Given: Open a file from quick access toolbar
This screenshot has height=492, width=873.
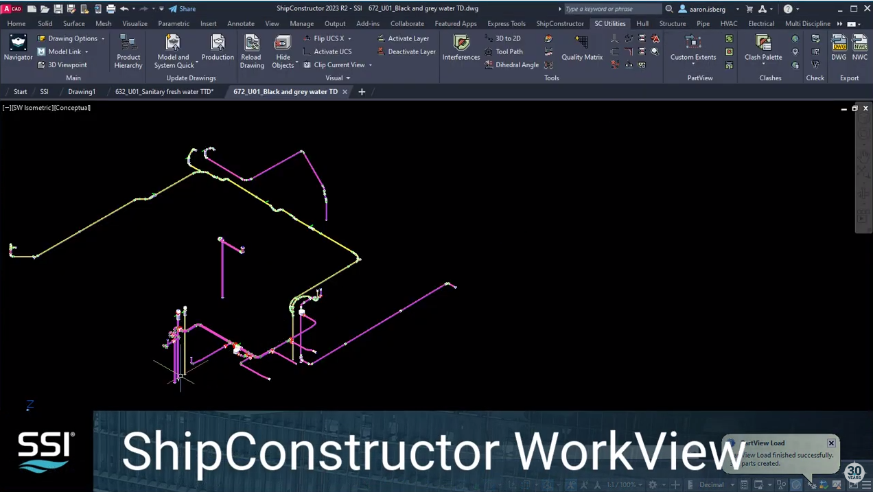Looking at the screenshot, I should [45, 9].
